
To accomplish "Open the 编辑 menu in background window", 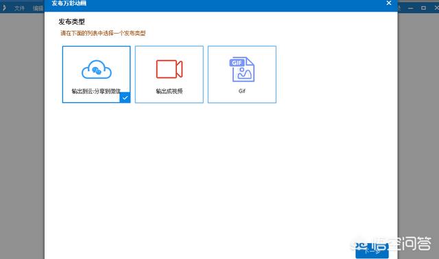I will 38,8.
